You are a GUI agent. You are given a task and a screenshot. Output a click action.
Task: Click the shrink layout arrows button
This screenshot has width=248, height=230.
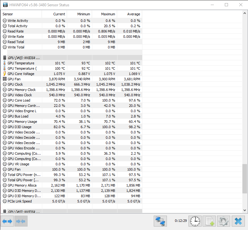click(x=21, y=221)
